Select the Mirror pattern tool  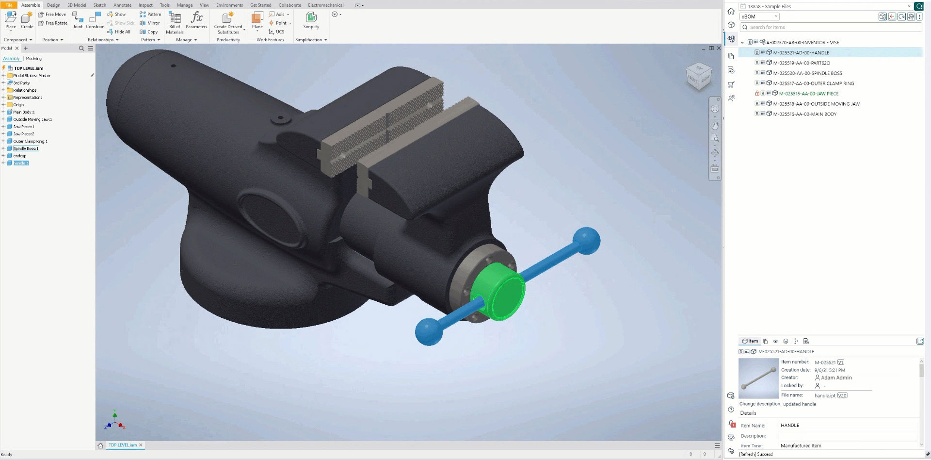(150, 23)
